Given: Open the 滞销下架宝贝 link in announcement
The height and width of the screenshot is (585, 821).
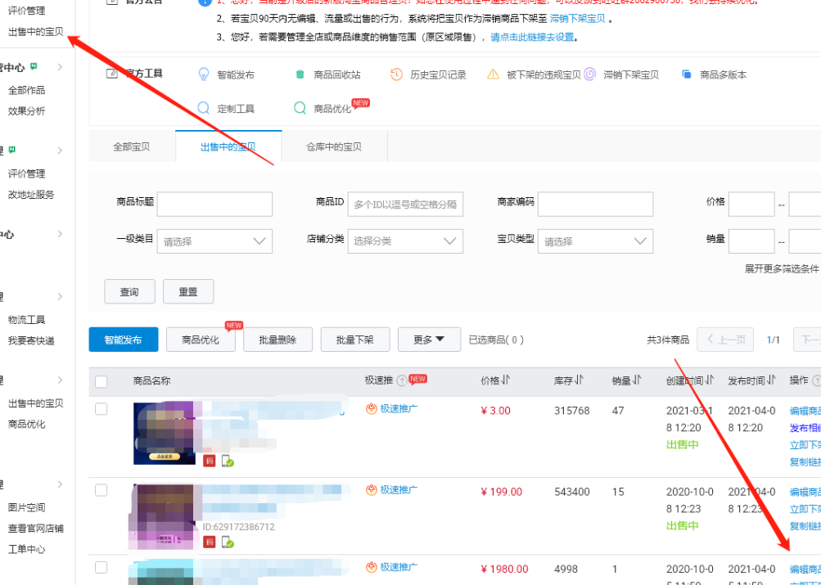Looking at the screenshot, I should click(x=578, y=19).
